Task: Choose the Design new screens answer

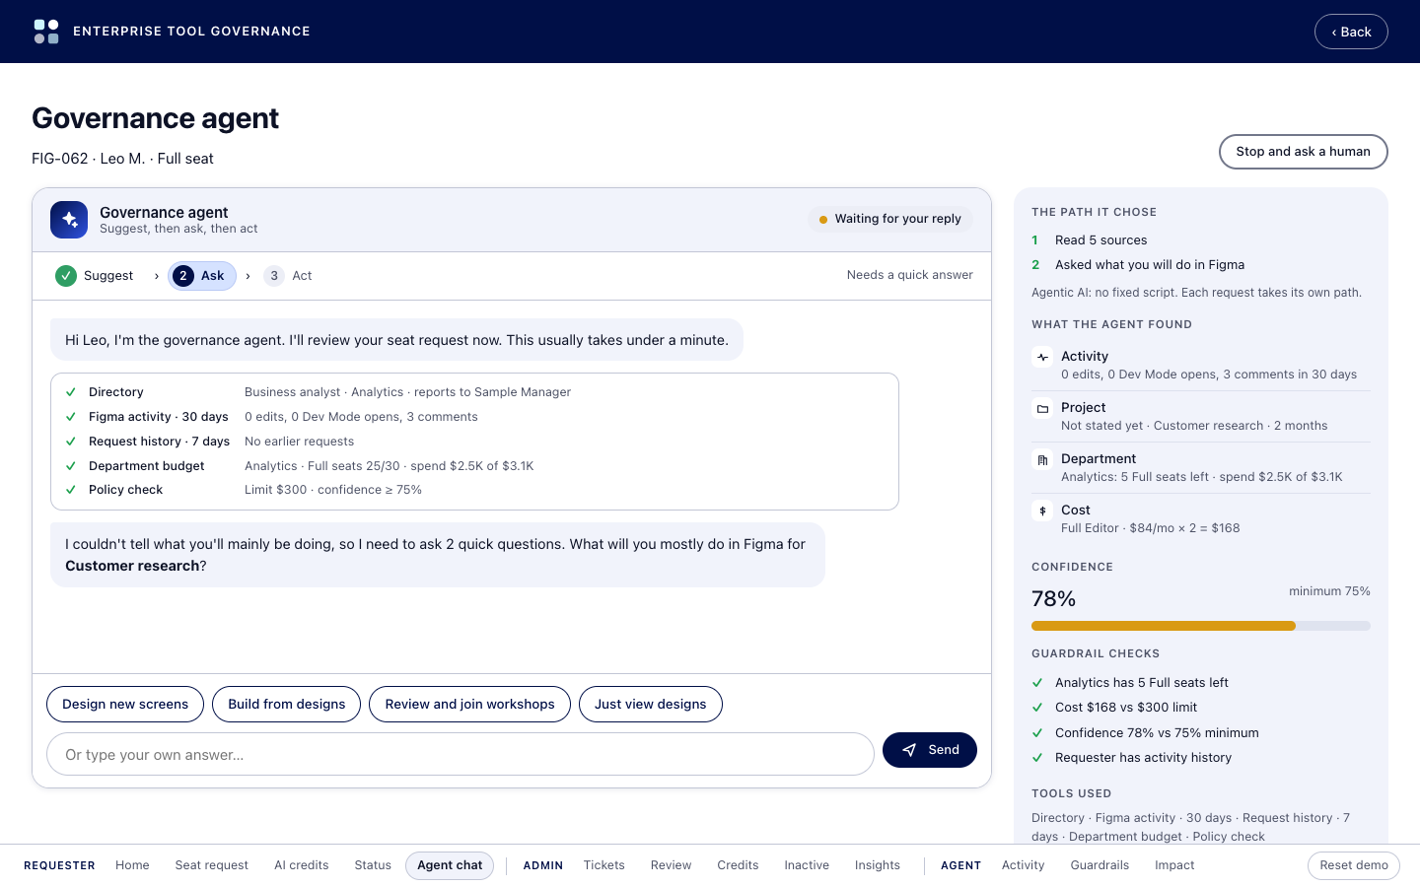Action: (125, 705)
